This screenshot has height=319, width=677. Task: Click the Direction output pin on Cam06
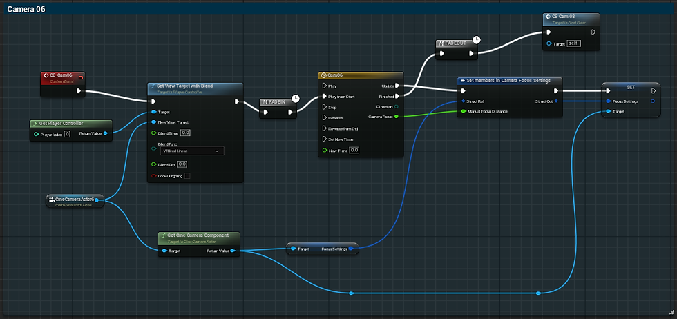coord(397,106)
